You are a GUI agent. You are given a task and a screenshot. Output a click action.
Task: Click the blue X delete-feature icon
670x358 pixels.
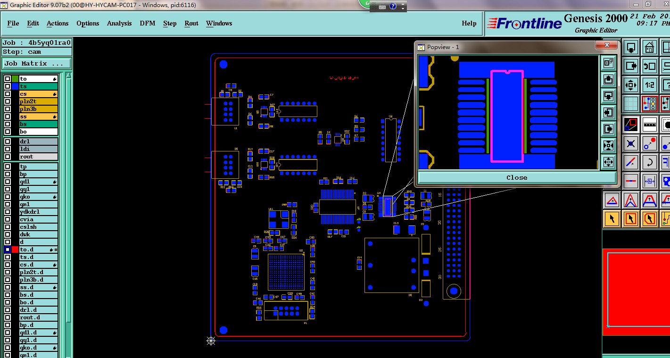tap(631, 143)
